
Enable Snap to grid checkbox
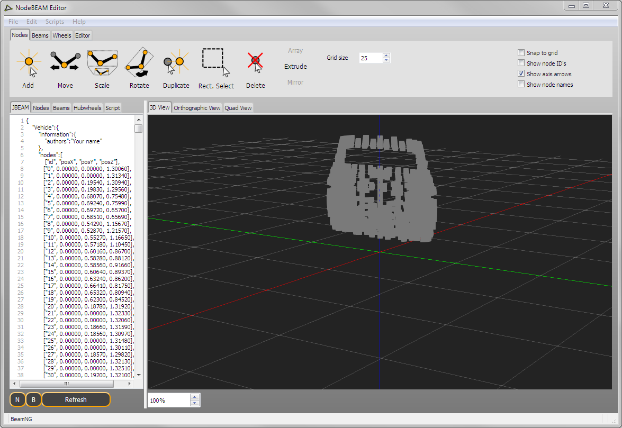point(521,53)
